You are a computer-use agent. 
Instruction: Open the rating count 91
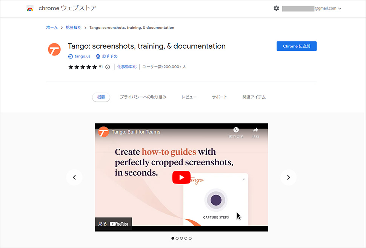pos(101,67)
